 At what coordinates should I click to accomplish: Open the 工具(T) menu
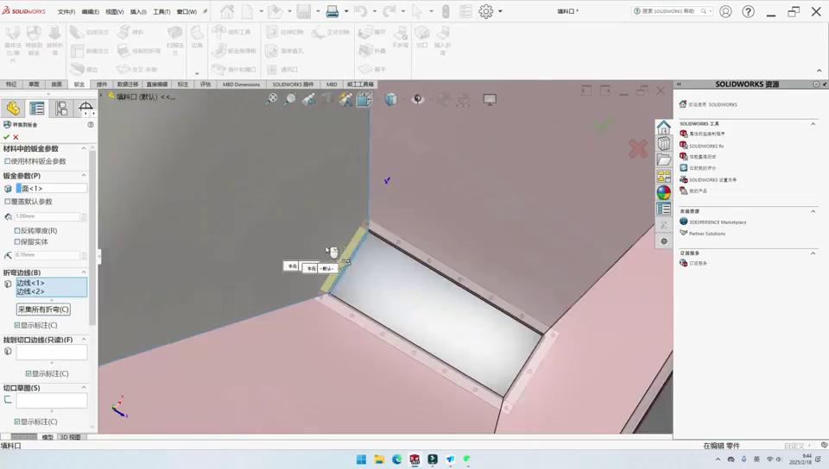[x=161, y=12]
